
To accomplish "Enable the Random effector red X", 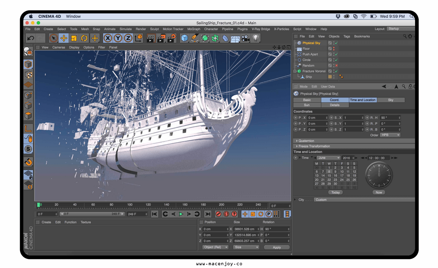I will coord(337,66).
